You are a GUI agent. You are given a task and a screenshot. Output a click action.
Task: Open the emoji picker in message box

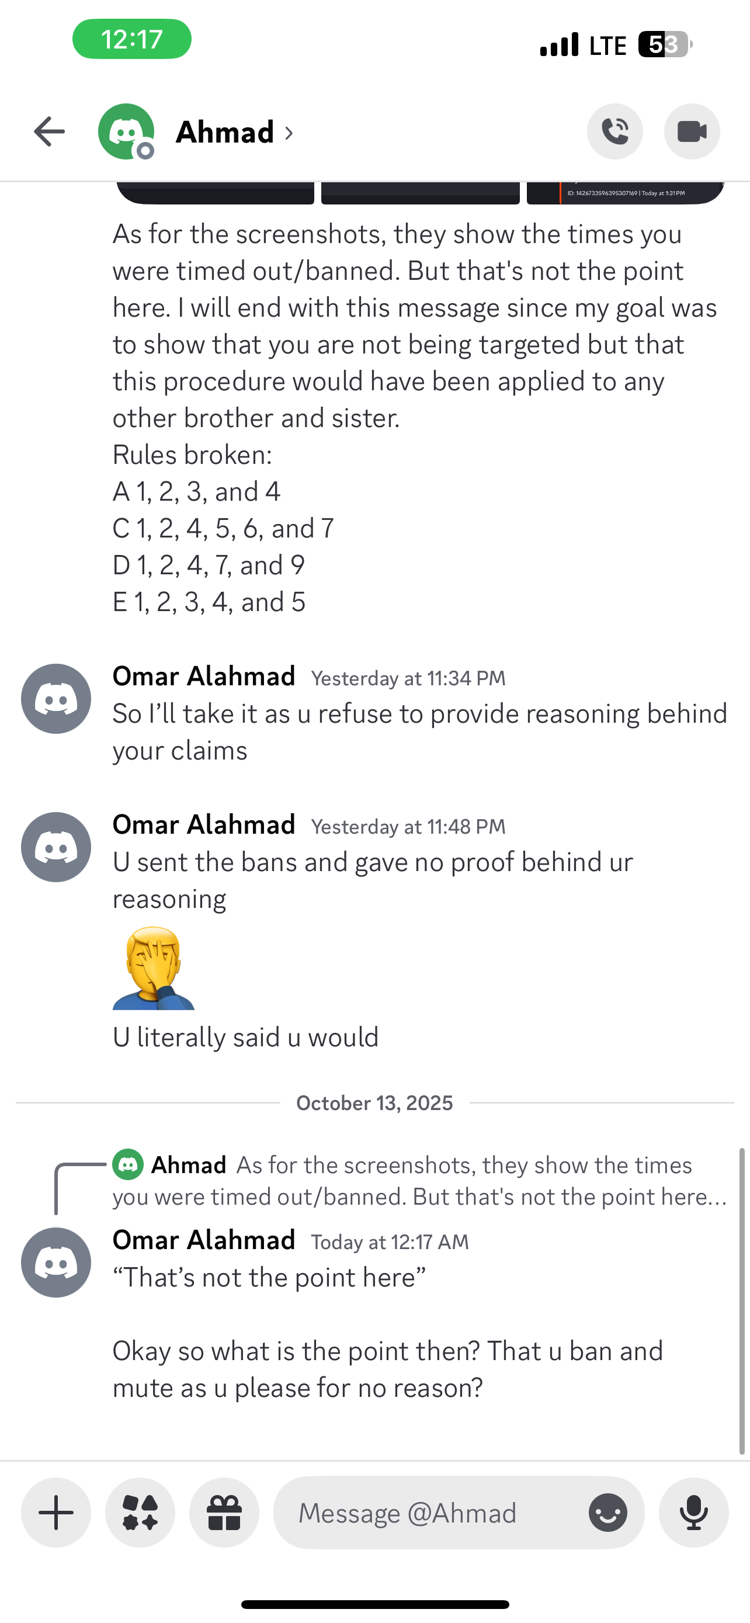pyautogui.click(x=607, y=1512)
